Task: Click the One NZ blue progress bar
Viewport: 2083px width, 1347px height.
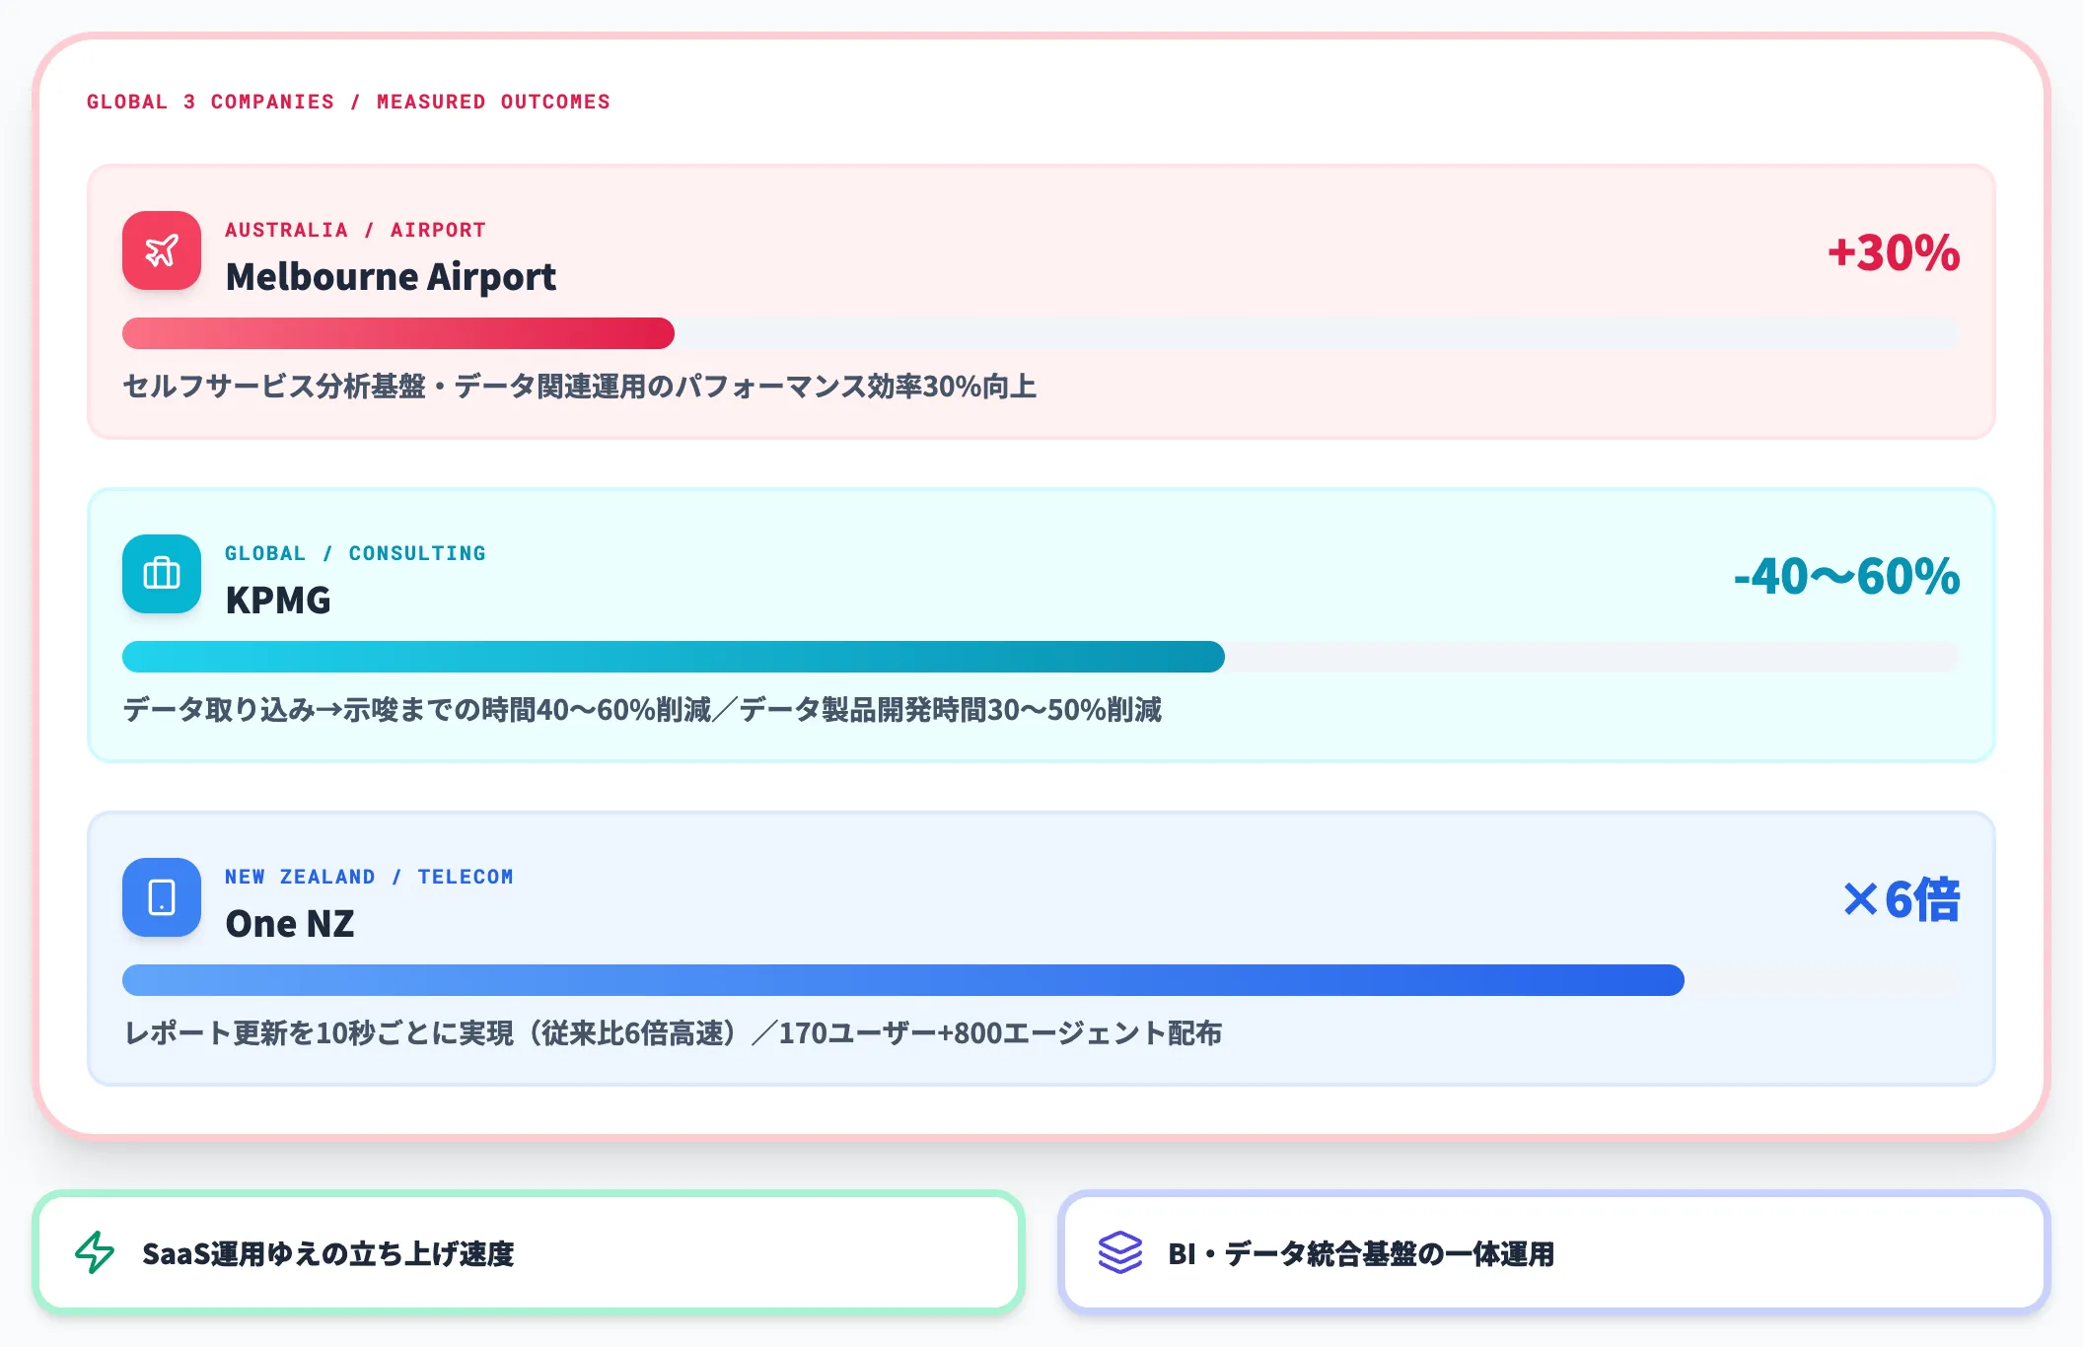Action: click(x=903, y=980)
